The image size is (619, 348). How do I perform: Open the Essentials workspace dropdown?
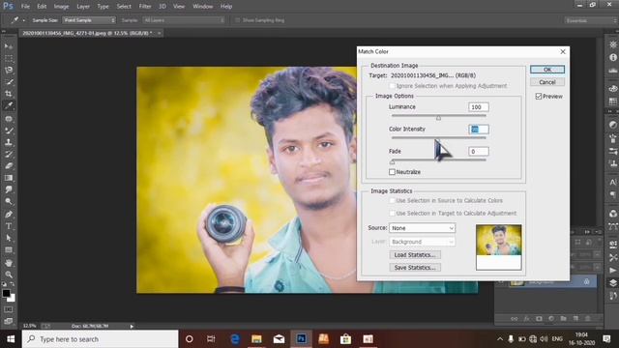click(x=591, y=20)
